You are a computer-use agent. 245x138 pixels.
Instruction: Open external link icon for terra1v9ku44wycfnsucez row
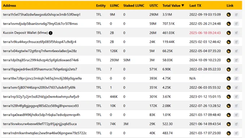pos(236,42)
